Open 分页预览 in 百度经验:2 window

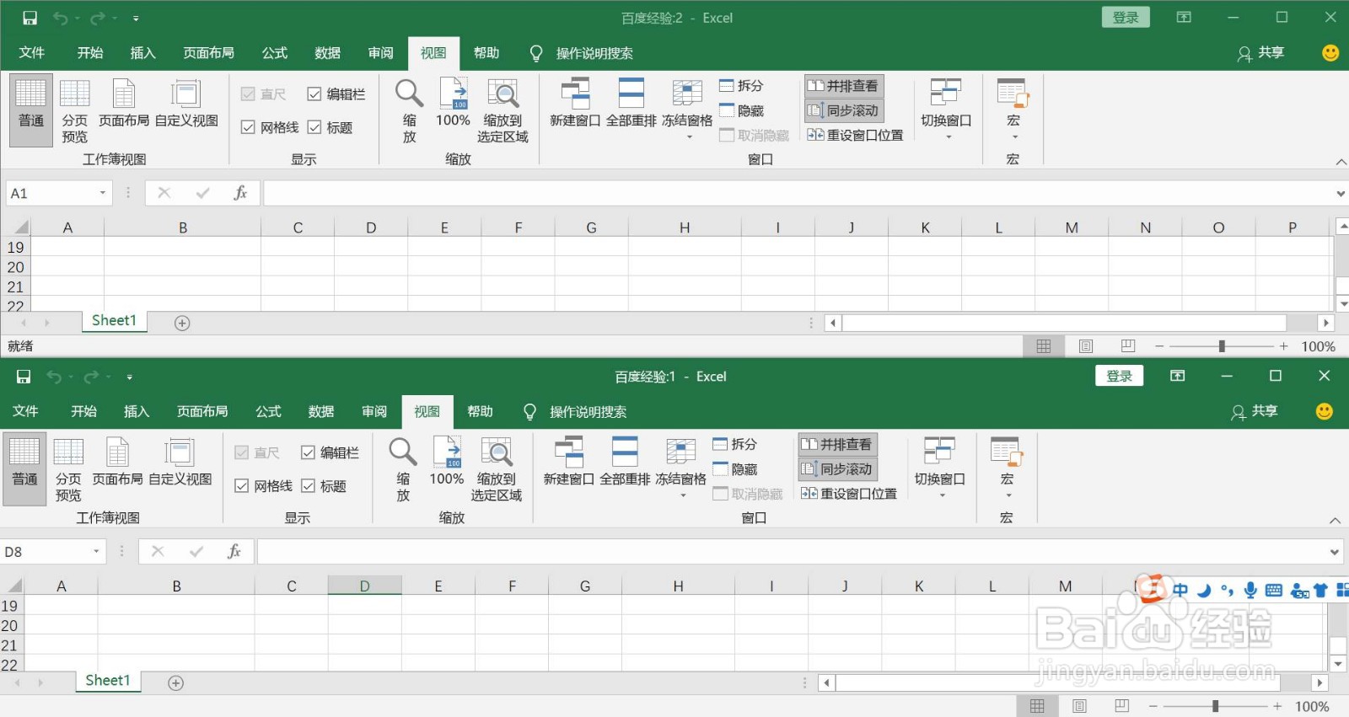click(x=74, y=110)
